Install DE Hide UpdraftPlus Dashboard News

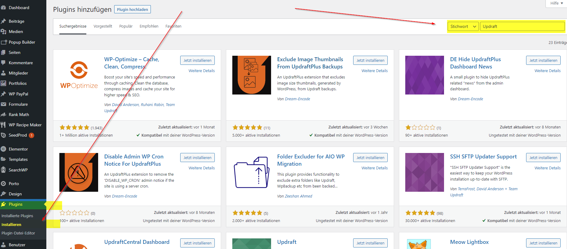point(543,60)
